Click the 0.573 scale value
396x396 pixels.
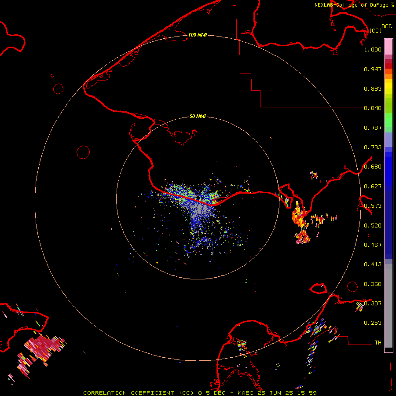coord(373,206)
